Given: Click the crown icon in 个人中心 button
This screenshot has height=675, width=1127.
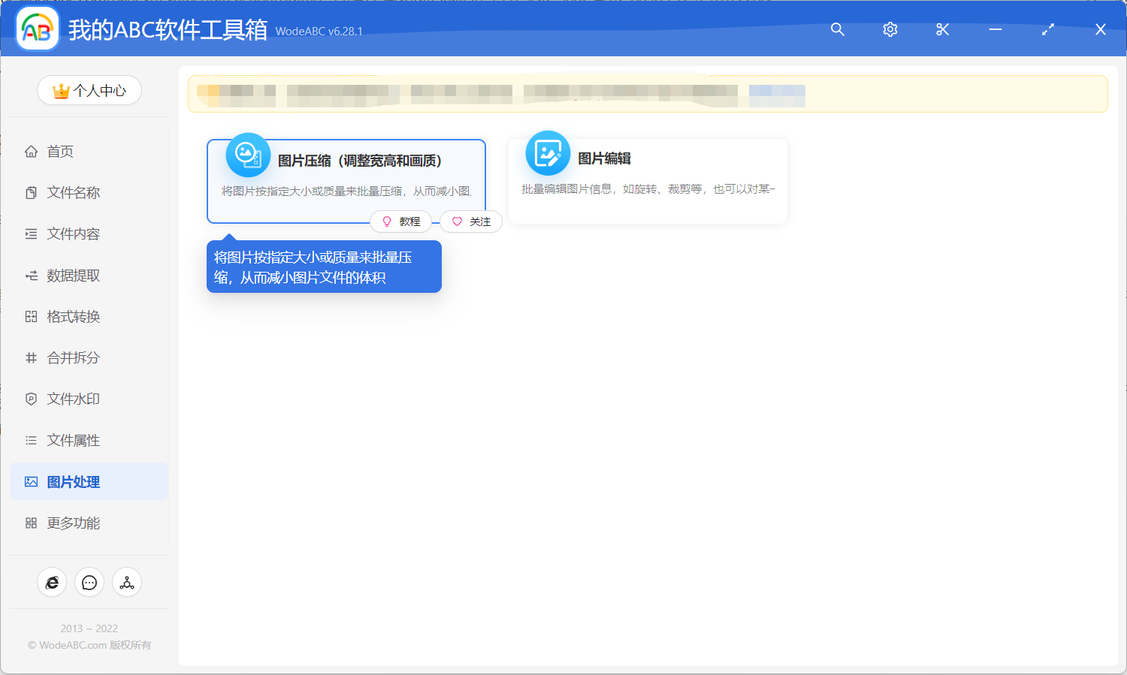Looking at the screenshot, I should [59, 90].
